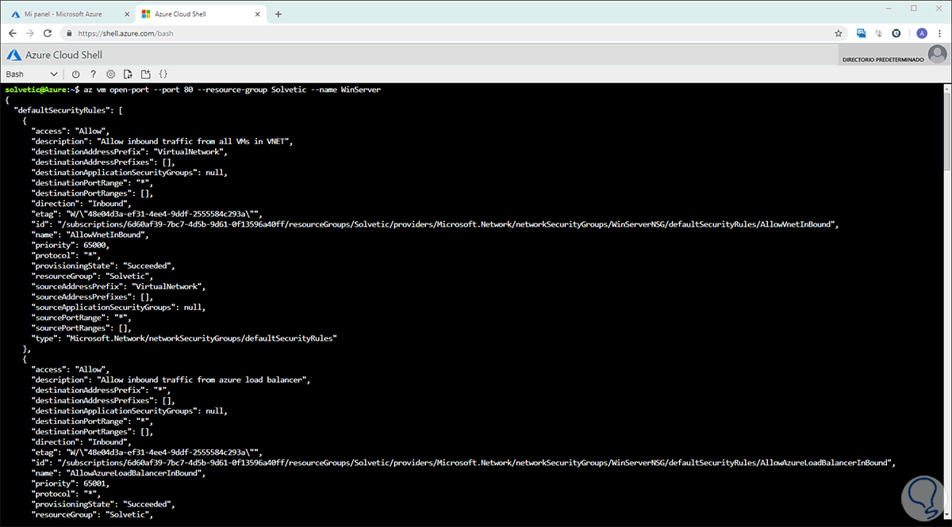Open a new Cloud Shell session icon
The image size is (952, 527).
coord(145,74)
